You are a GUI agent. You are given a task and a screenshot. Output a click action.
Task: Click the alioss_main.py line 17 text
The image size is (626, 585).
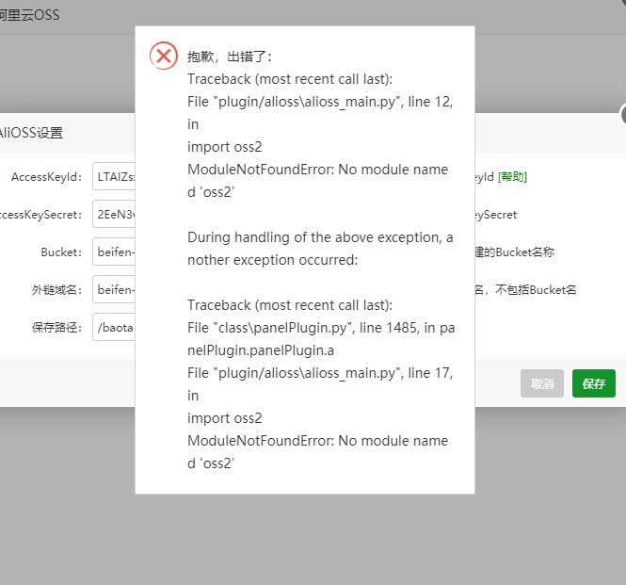pyautogui.click(x=320, y=384)
